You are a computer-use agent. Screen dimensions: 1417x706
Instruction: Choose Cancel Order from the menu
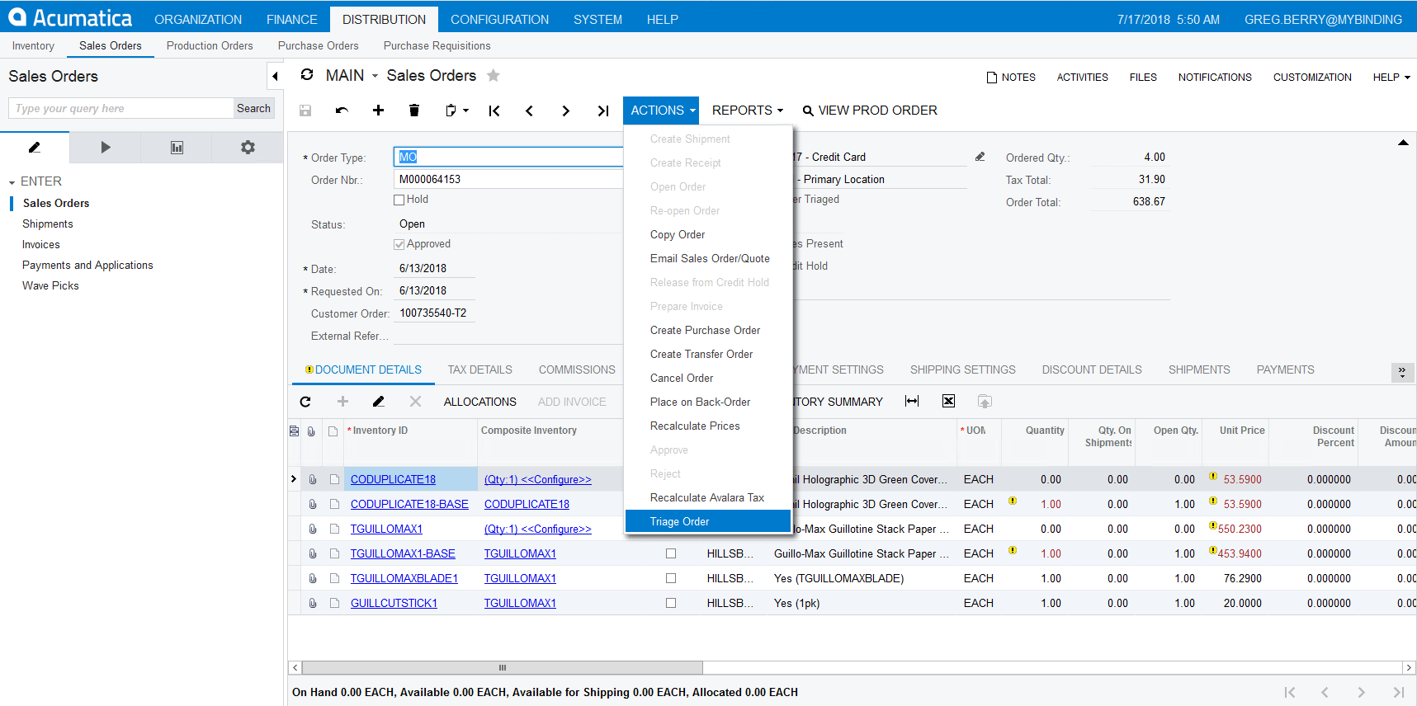[682, 378]
